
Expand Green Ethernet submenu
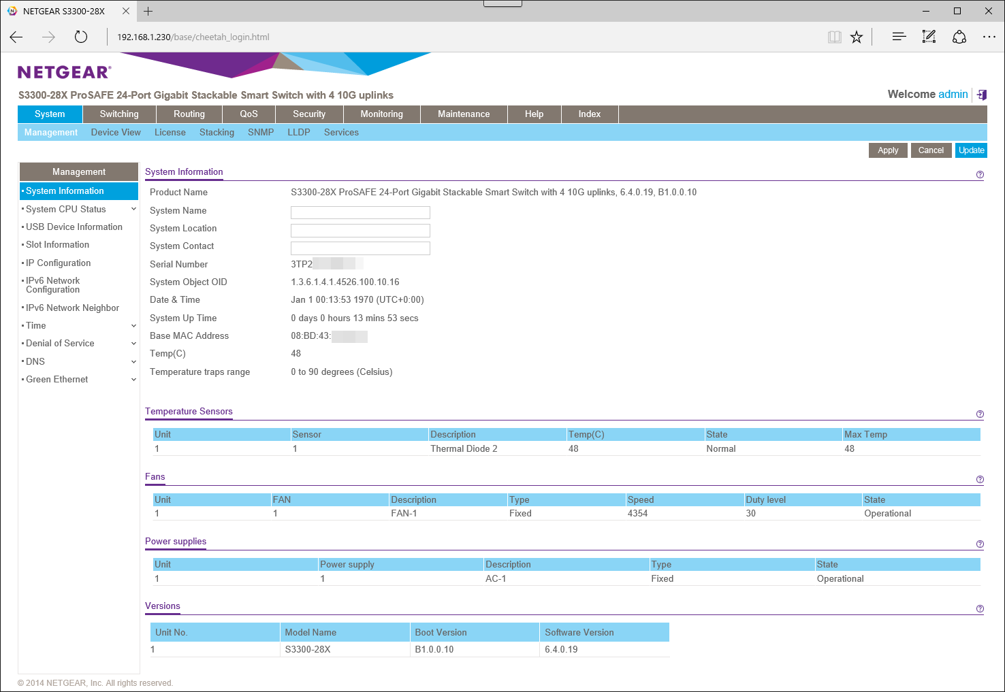coord(133,380)
